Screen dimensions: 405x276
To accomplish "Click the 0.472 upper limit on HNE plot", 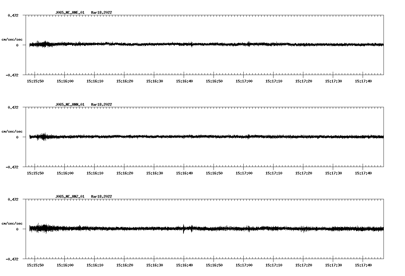I will tap(13, 15).
